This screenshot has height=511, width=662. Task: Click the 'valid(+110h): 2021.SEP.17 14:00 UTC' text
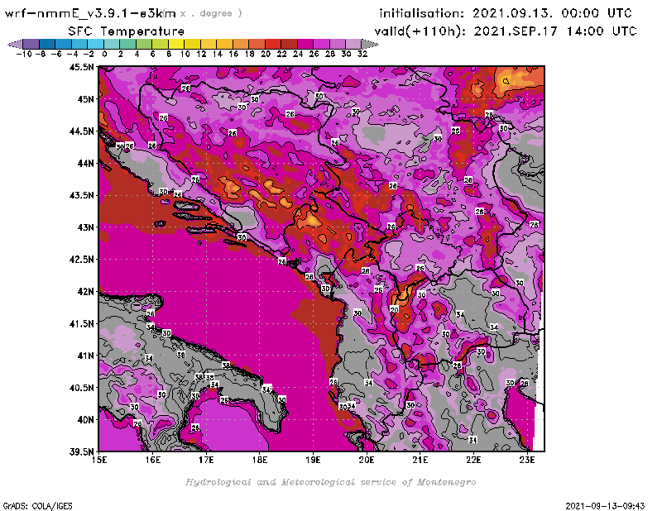point(506,31)
